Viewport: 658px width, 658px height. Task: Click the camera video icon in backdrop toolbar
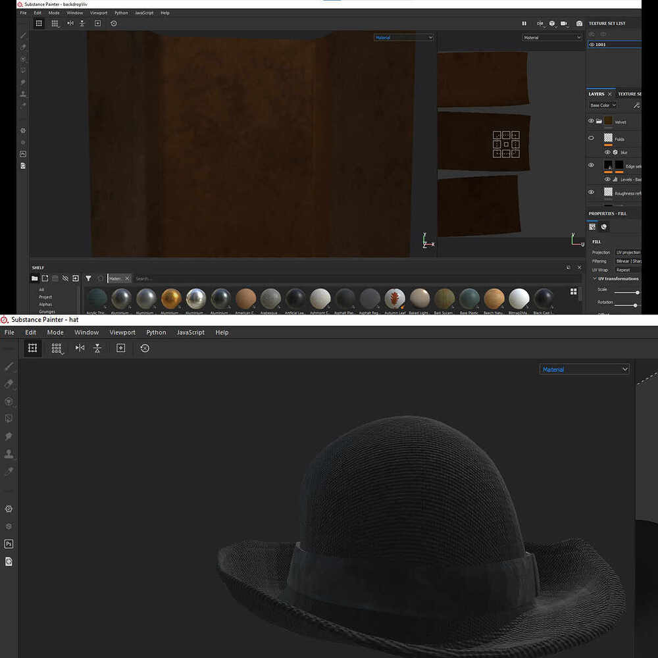pyautogui.click(x=564, y=24)
